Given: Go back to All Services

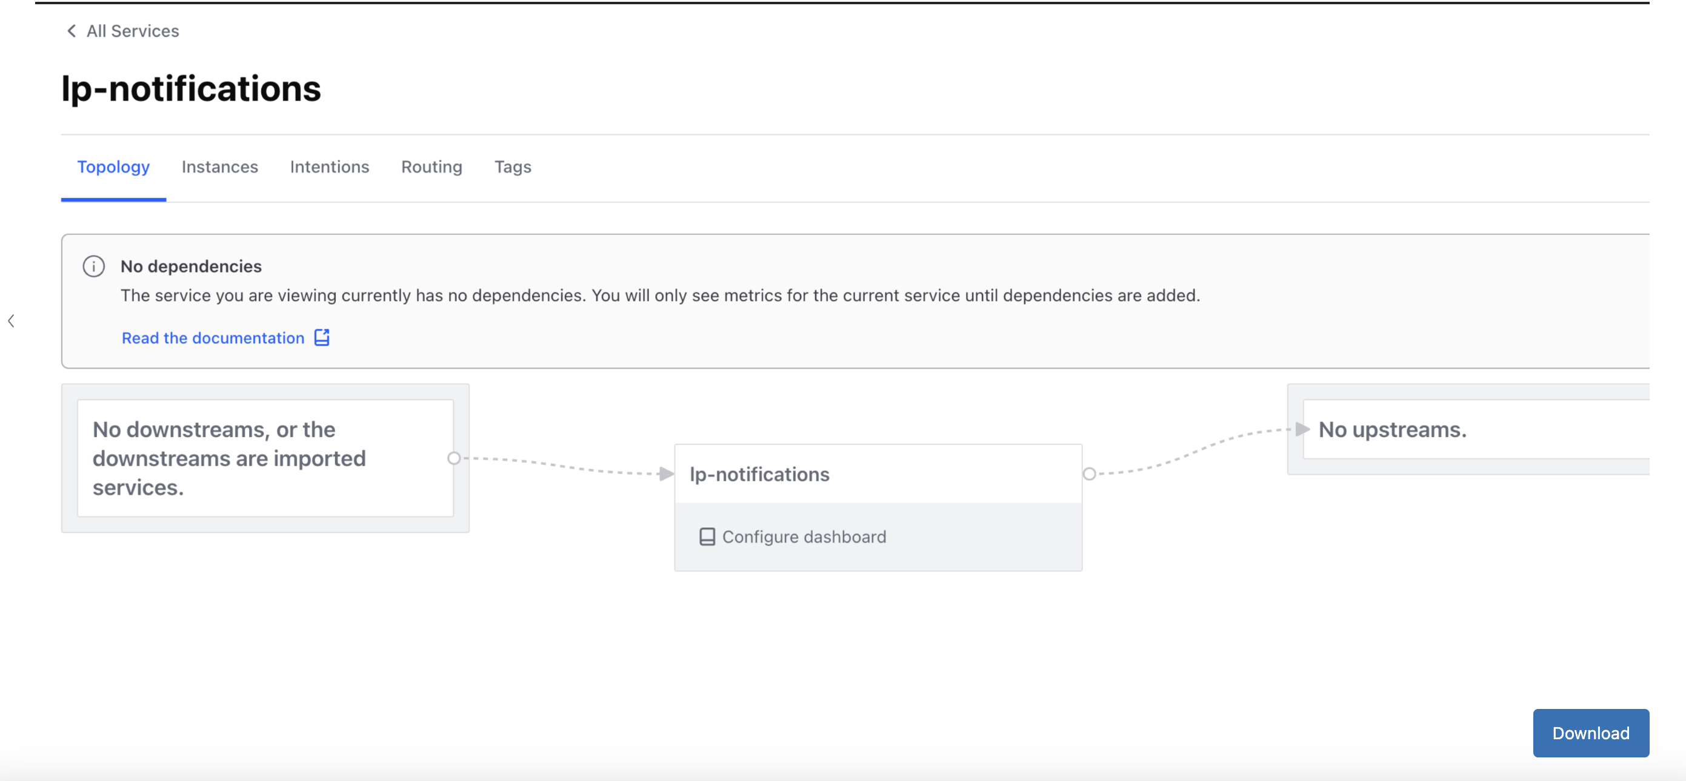Looking at the screenshot, I should coord(132,31).
